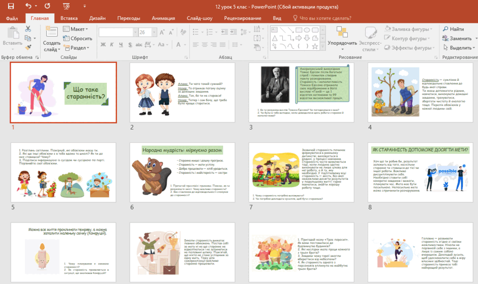Open the Файл menu
This screenshot has height=284, width=478.
pos(12,18)
